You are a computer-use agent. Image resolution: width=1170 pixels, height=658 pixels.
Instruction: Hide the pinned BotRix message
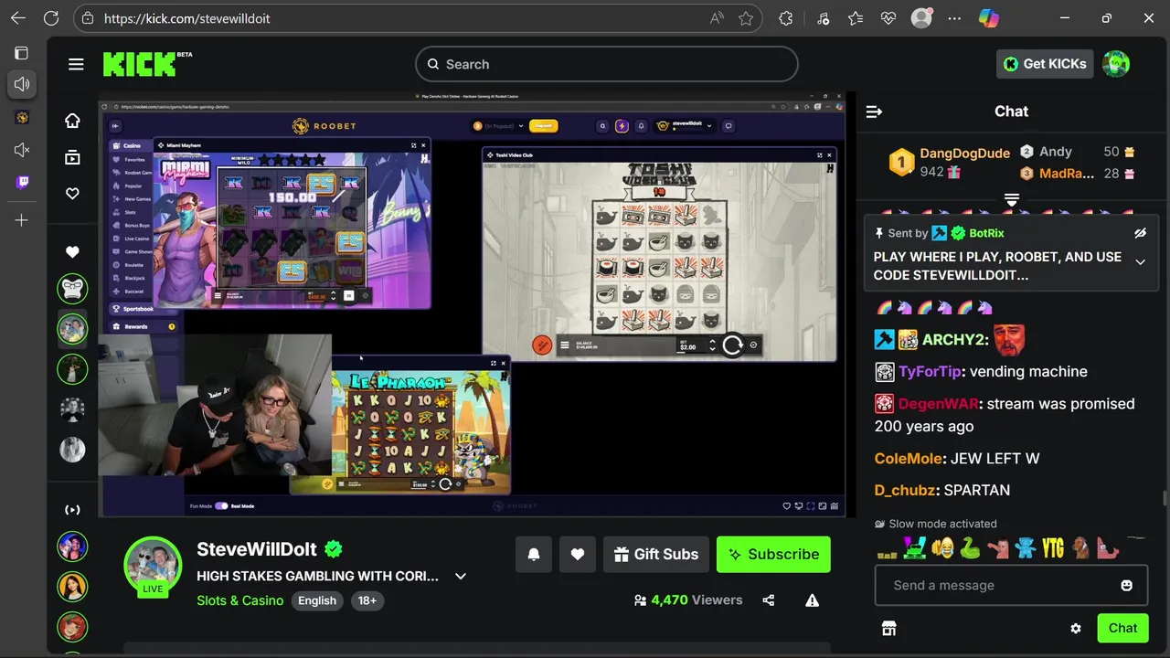(x=1140, y=233)
